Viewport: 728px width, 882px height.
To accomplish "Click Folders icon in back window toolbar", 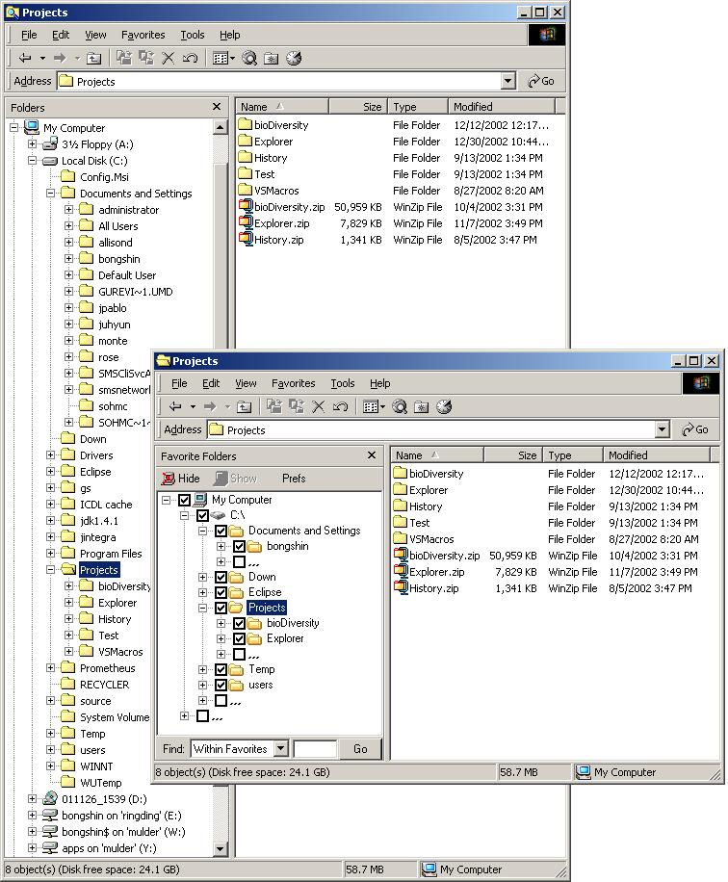I will (272, 58).
